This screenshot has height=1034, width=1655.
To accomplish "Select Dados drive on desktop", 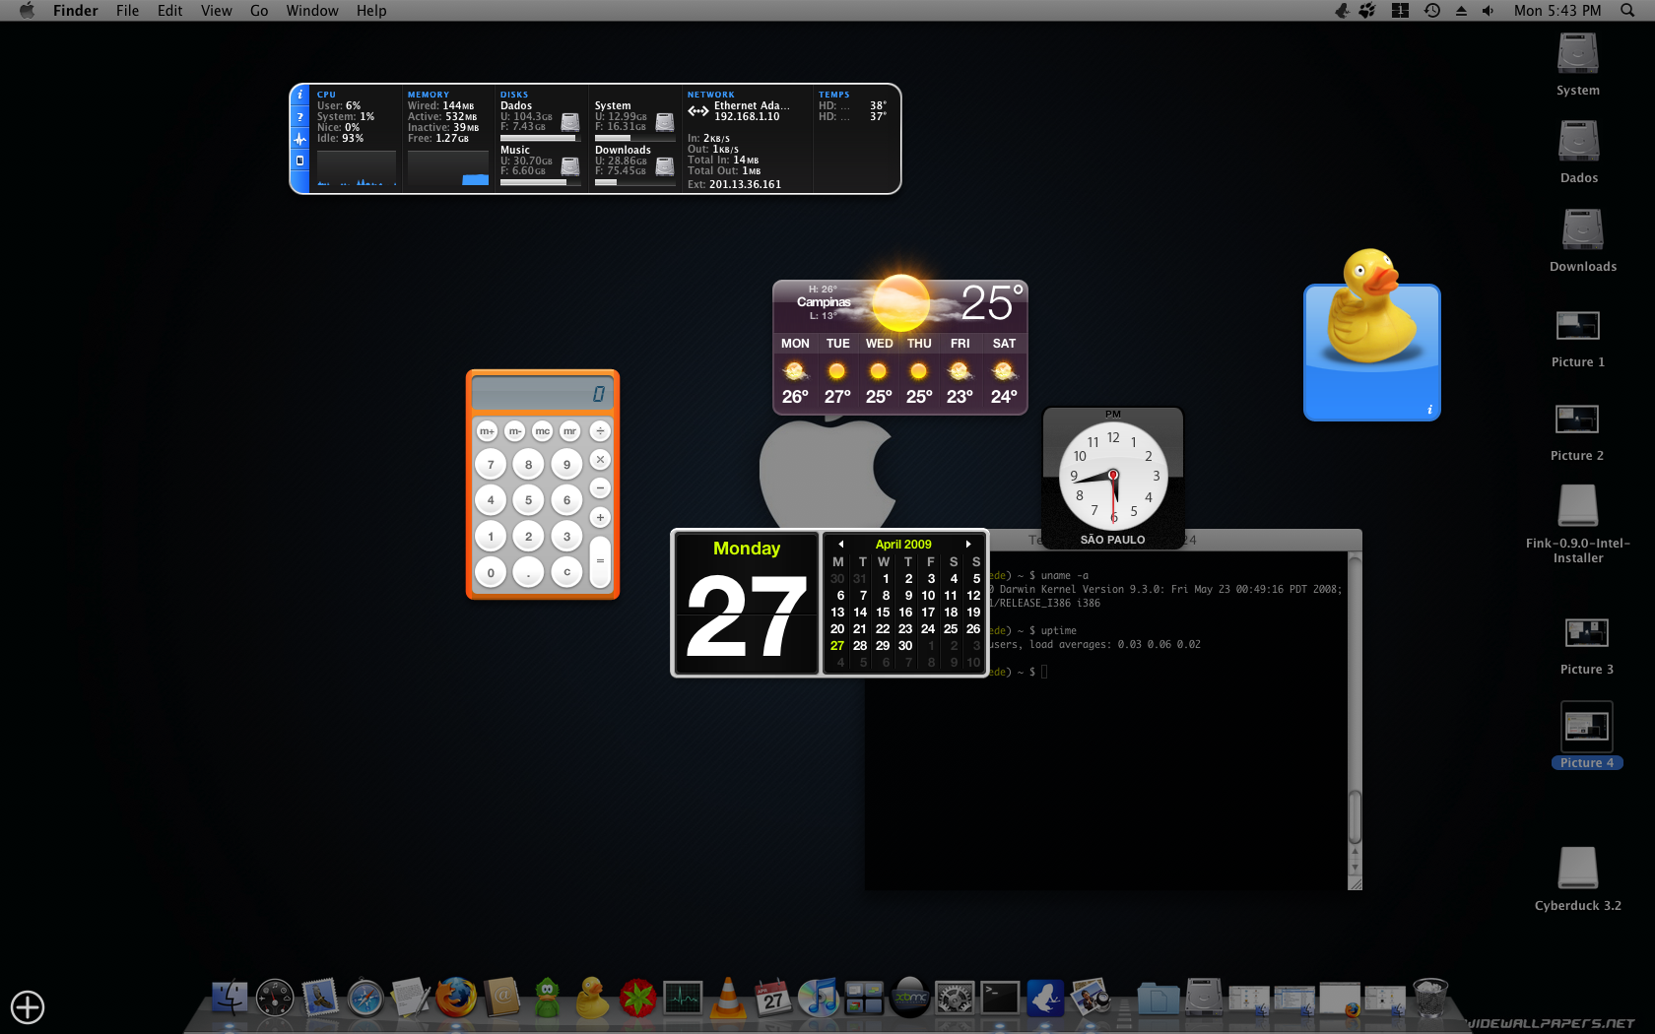I will (1578, 153).
